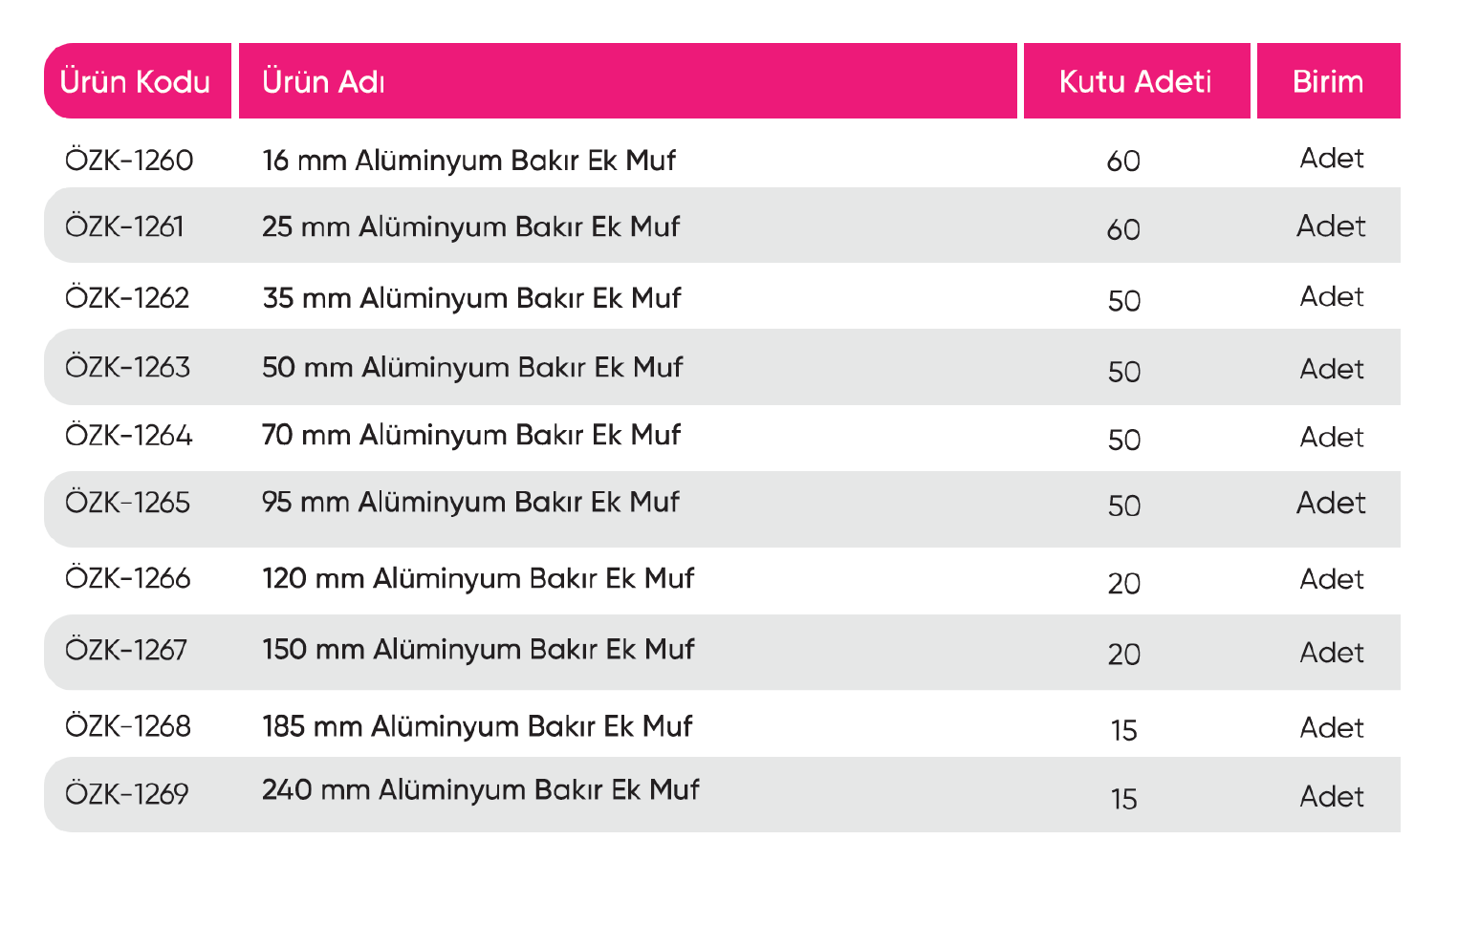
Task: Select 240 mm Alüminyum Bakır Ek Muf
Action: click(481, 790)
